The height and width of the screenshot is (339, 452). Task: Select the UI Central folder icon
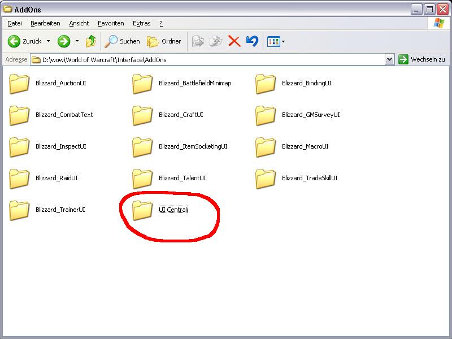point(142,211)
